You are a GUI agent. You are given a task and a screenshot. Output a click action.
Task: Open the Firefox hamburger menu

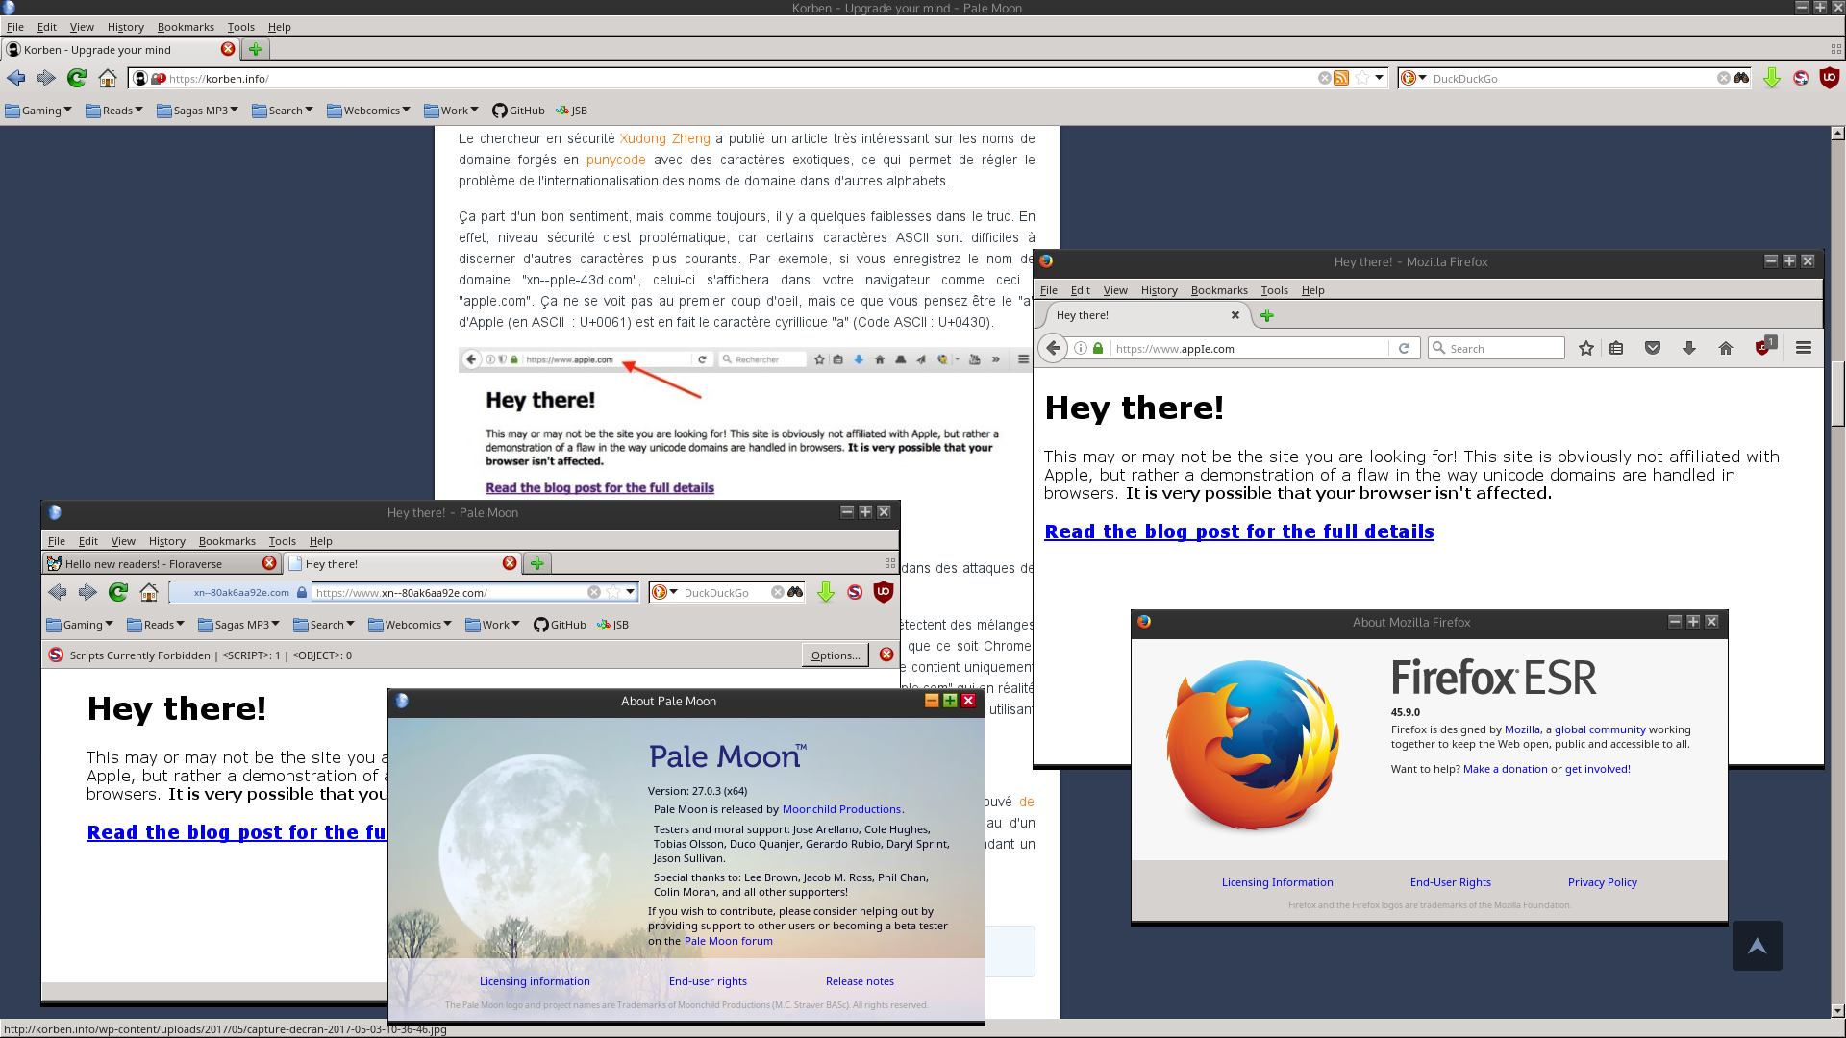pos(1803,348)
